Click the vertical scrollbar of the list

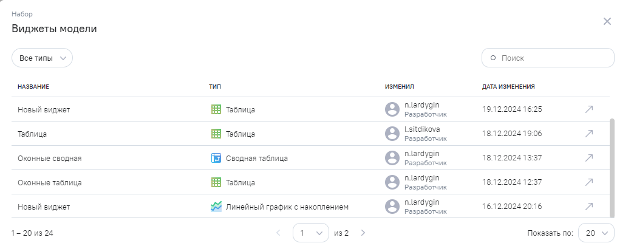point(612,167)
